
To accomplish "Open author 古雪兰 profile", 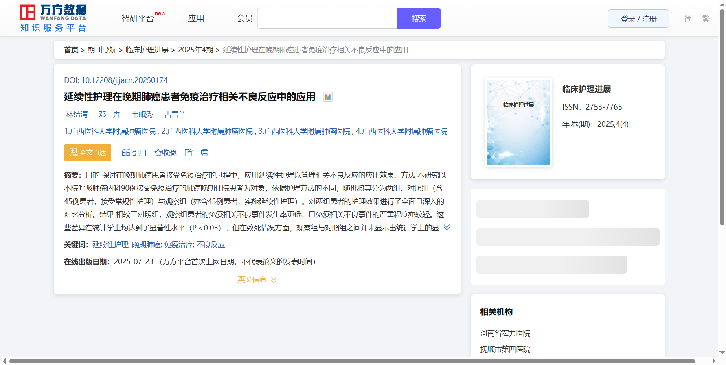I will click(x=175, y=115).
